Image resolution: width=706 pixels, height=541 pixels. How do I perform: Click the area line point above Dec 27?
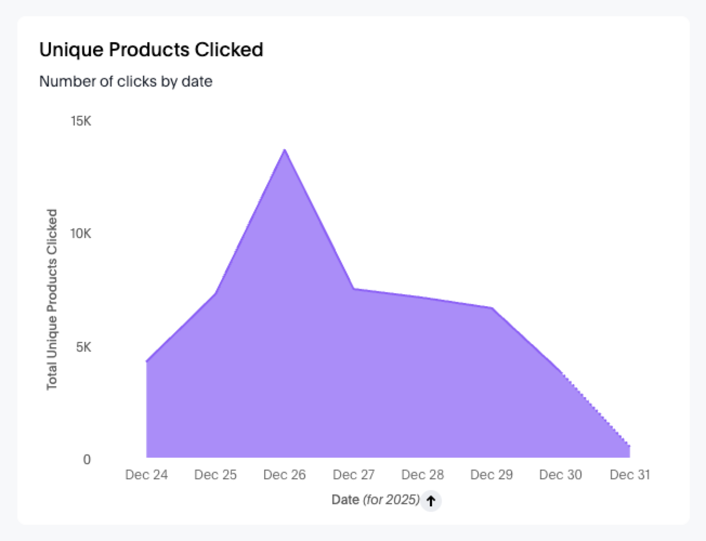pyautogui.click(x=354, y=289)
